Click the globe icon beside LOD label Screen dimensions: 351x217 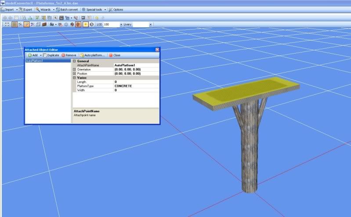tap(92, 25)
